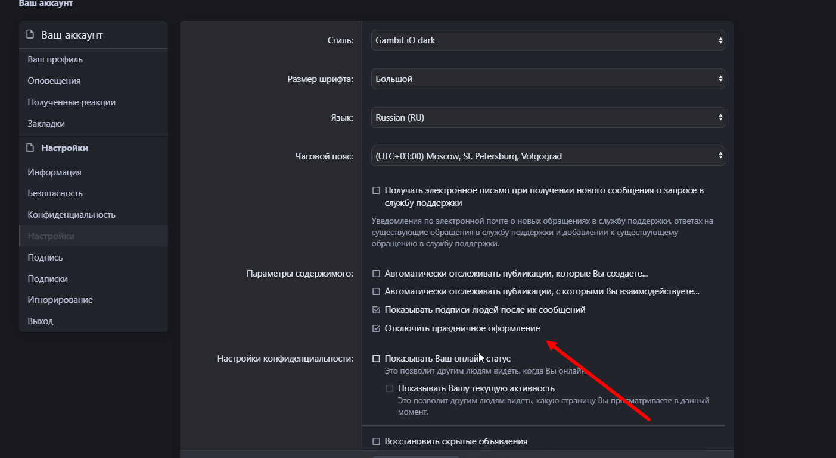836x458 pixels.
Task: Open the Язык language dropdown
Action: 548,118
